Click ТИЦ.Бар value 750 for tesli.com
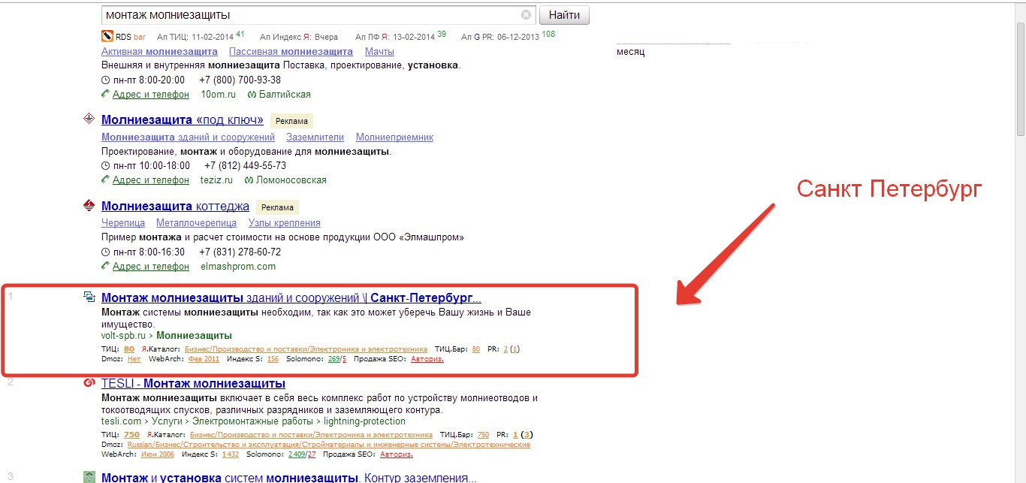This screenshot has width=1026, height=483. 483,435
